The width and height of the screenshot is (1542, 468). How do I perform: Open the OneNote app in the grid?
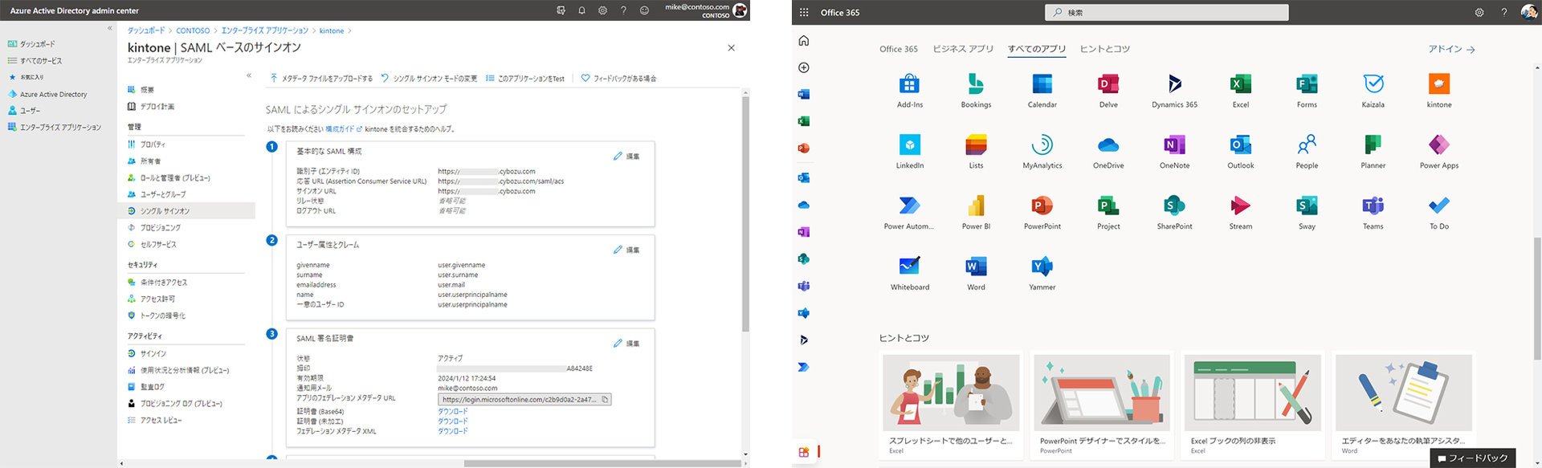(x=1174, y=151)
